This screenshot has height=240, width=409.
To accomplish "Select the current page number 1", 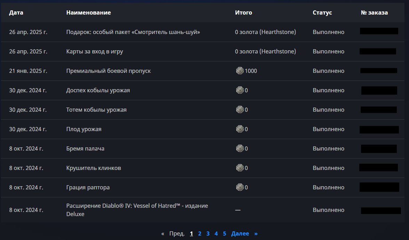I will 191,233.
